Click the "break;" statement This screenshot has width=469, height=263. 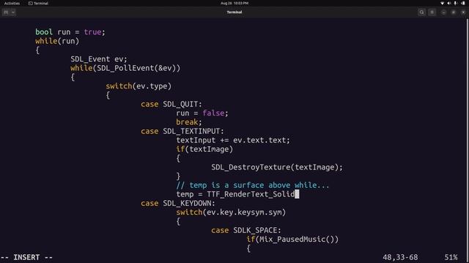(189, 122)
